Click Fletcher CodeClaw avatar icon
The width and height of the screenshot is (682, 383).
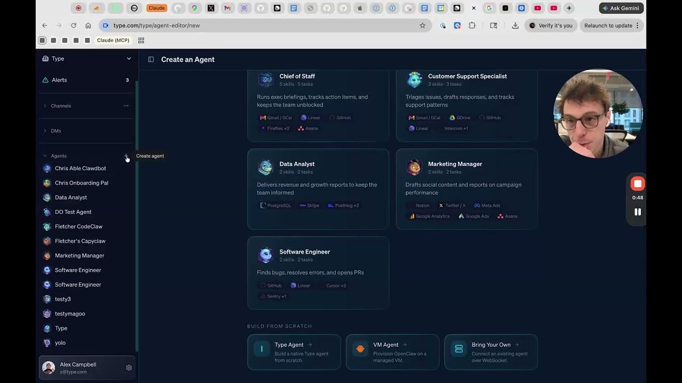47,227
